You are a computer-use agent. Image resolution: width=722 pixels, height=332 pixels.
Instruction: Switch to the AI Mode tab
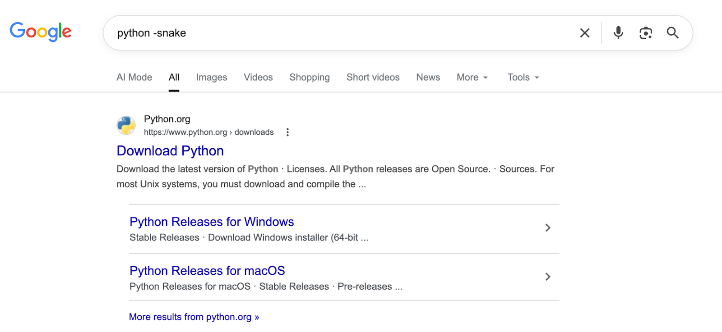[x=134, y=77]
